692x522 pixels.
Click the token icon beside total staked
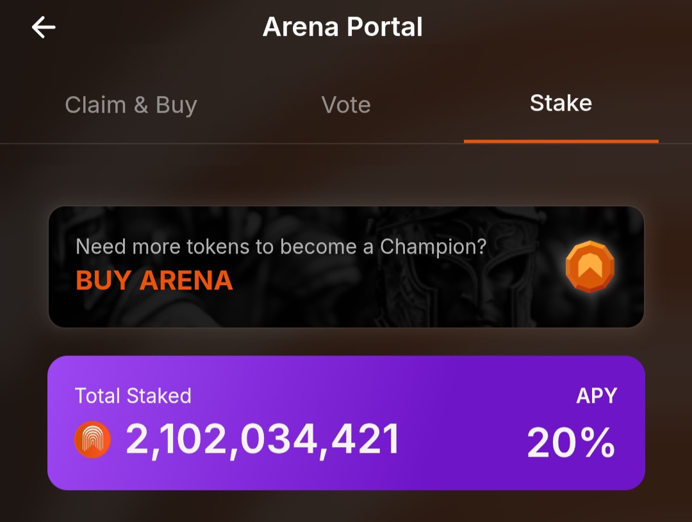(93, 441)
